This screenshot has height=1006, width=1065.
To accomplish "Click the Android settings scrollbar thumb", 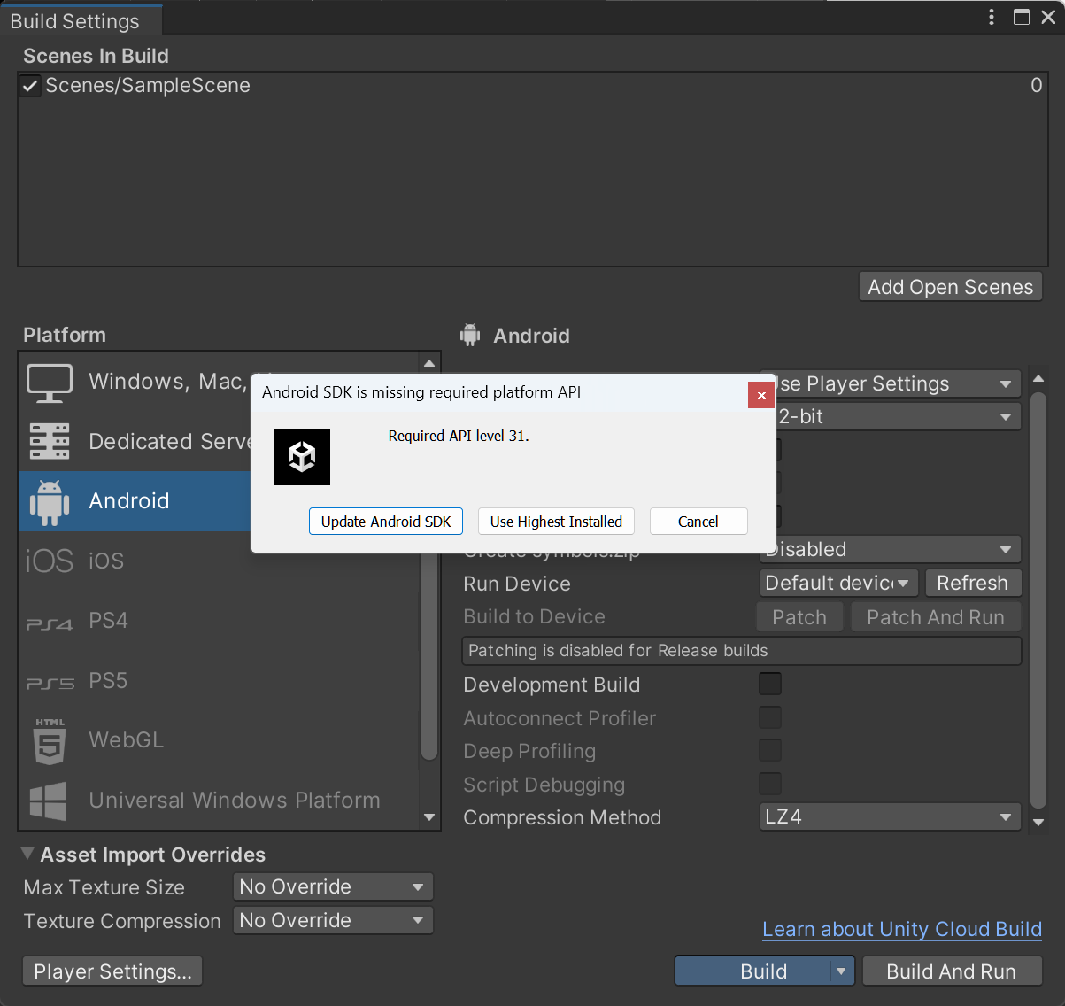I will coord(1039,600).
